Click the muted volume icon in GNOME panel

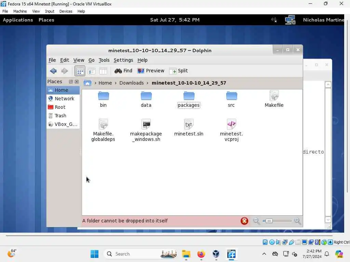tap(274, 20)
